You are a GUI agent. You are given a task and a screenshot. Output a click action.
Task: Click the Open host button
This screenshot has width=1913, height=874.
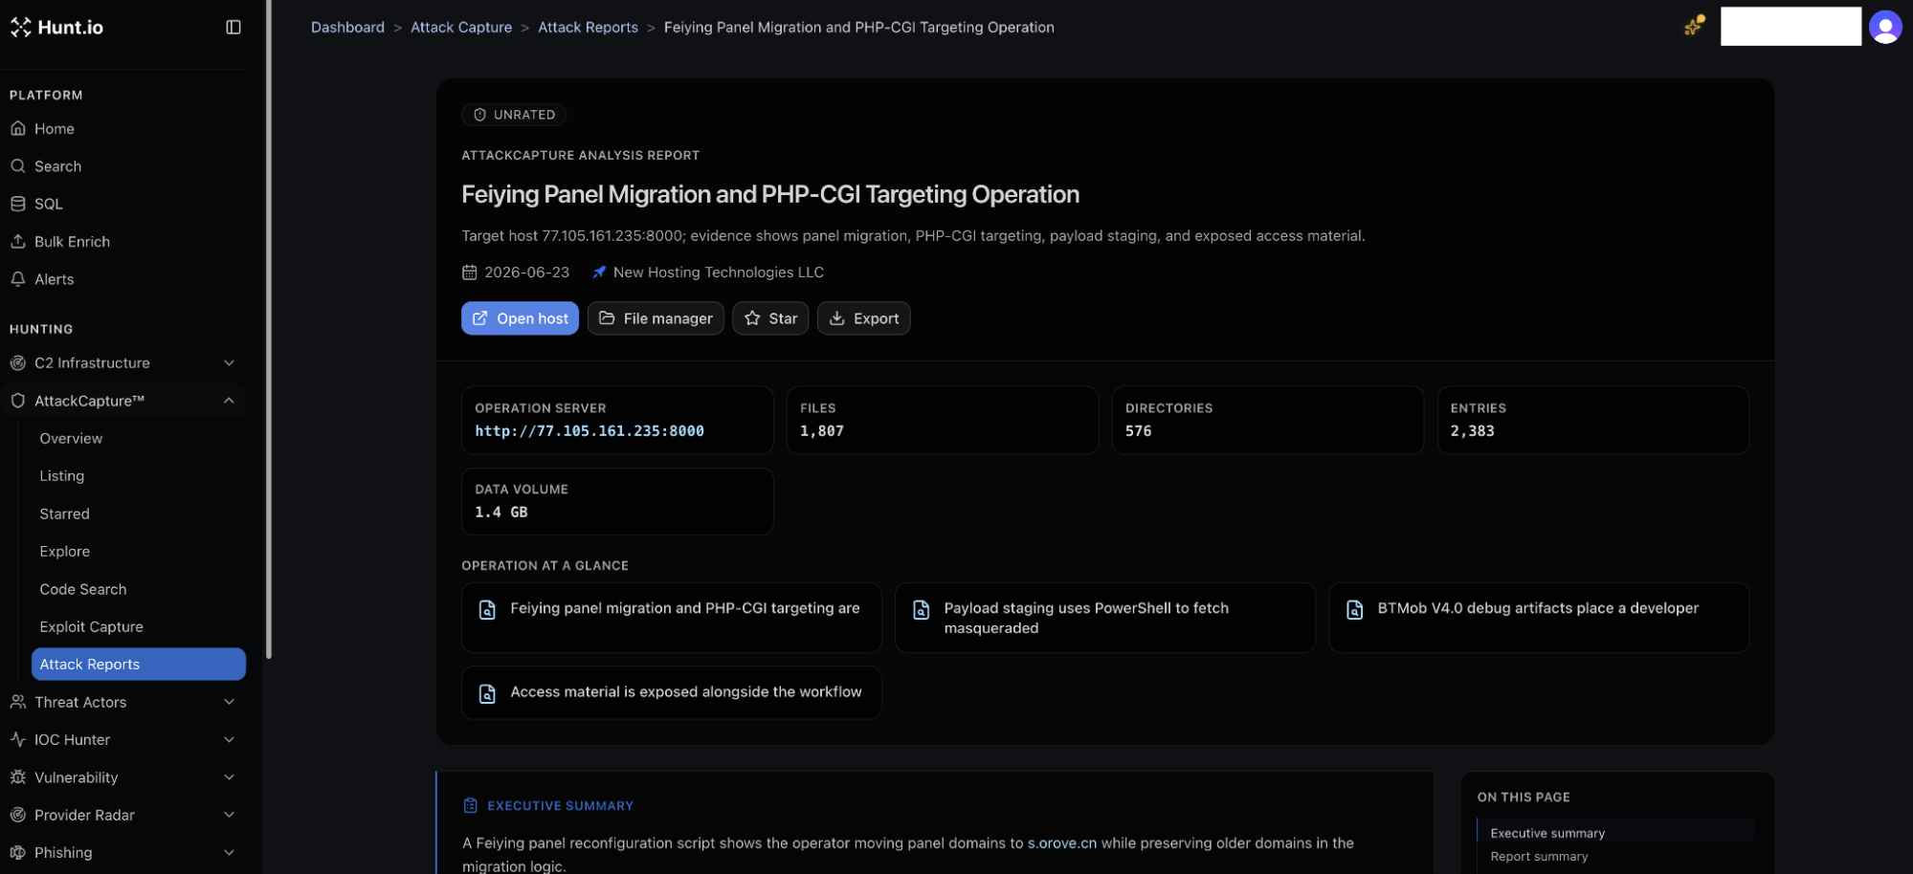pyautogui.click(x=520, y=318)
